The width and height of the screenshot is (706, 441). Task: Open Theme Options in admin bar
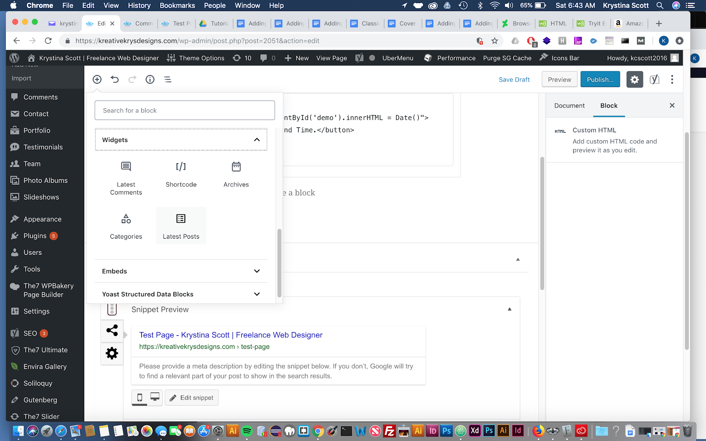(195, 58)
